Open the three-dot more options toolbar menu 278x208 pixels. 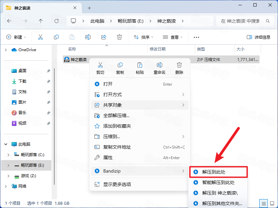pyautogui.click(x=196, y=37)
